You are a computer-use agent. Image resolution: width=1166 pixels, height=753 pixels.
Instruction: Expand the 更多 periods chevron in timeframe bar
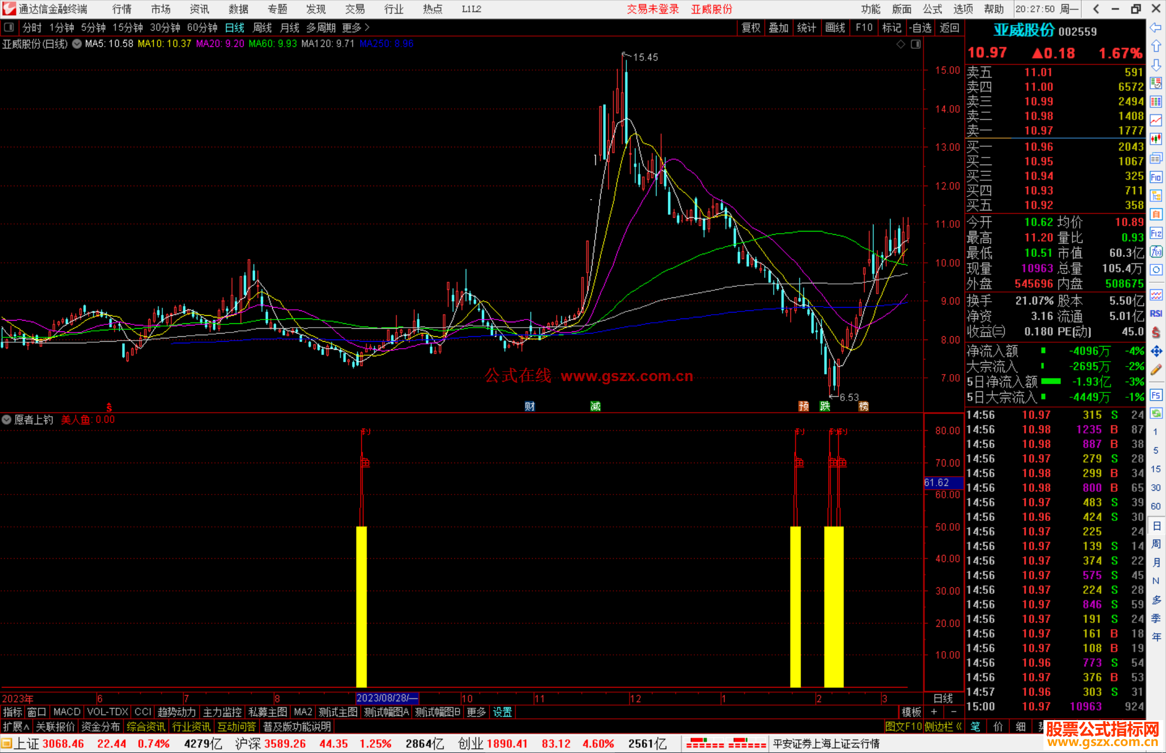pos(367,27)
